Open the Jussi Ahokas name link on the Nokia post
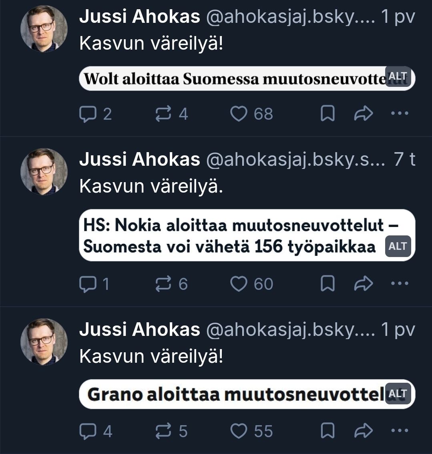Viewport: 432px width, 454px height. click(x=139, y=159)
